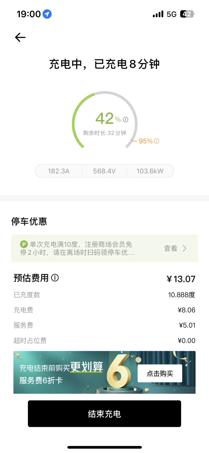The width and height of the screenshot is (209, 453).
Task: Open 查看 parking discount details
Action: (x=171, y=249)
